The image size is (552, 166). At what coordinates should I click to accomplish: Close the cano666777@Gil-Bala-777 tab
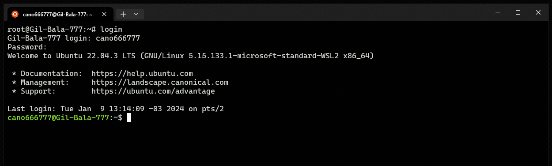(x=104, y=14)
